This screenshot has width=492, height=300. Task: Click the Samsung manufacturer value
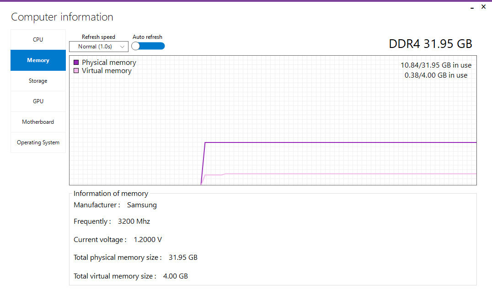click(x=142, y=205)
